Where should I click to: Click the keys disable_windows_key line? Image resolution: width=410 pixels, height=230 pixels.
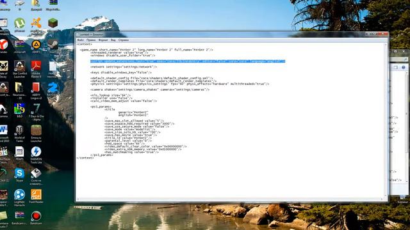coord(121,73)
